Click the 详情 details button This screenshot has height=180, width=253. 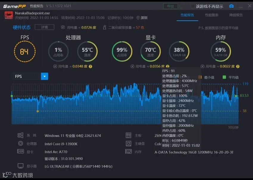pyautogui.click(x=44, y=27)
